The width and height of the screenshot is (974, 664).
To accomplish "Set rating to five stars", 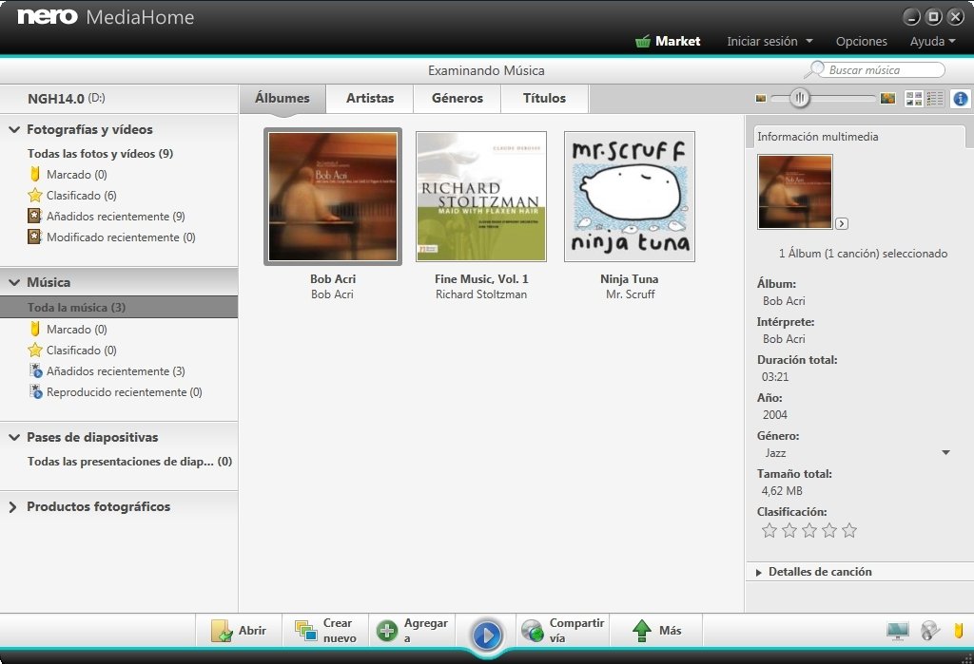I will (x=849, y=530).
